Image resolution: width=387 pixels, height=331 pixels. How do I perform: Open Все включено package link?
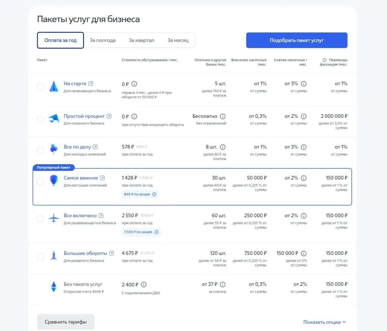click(80, 215)
